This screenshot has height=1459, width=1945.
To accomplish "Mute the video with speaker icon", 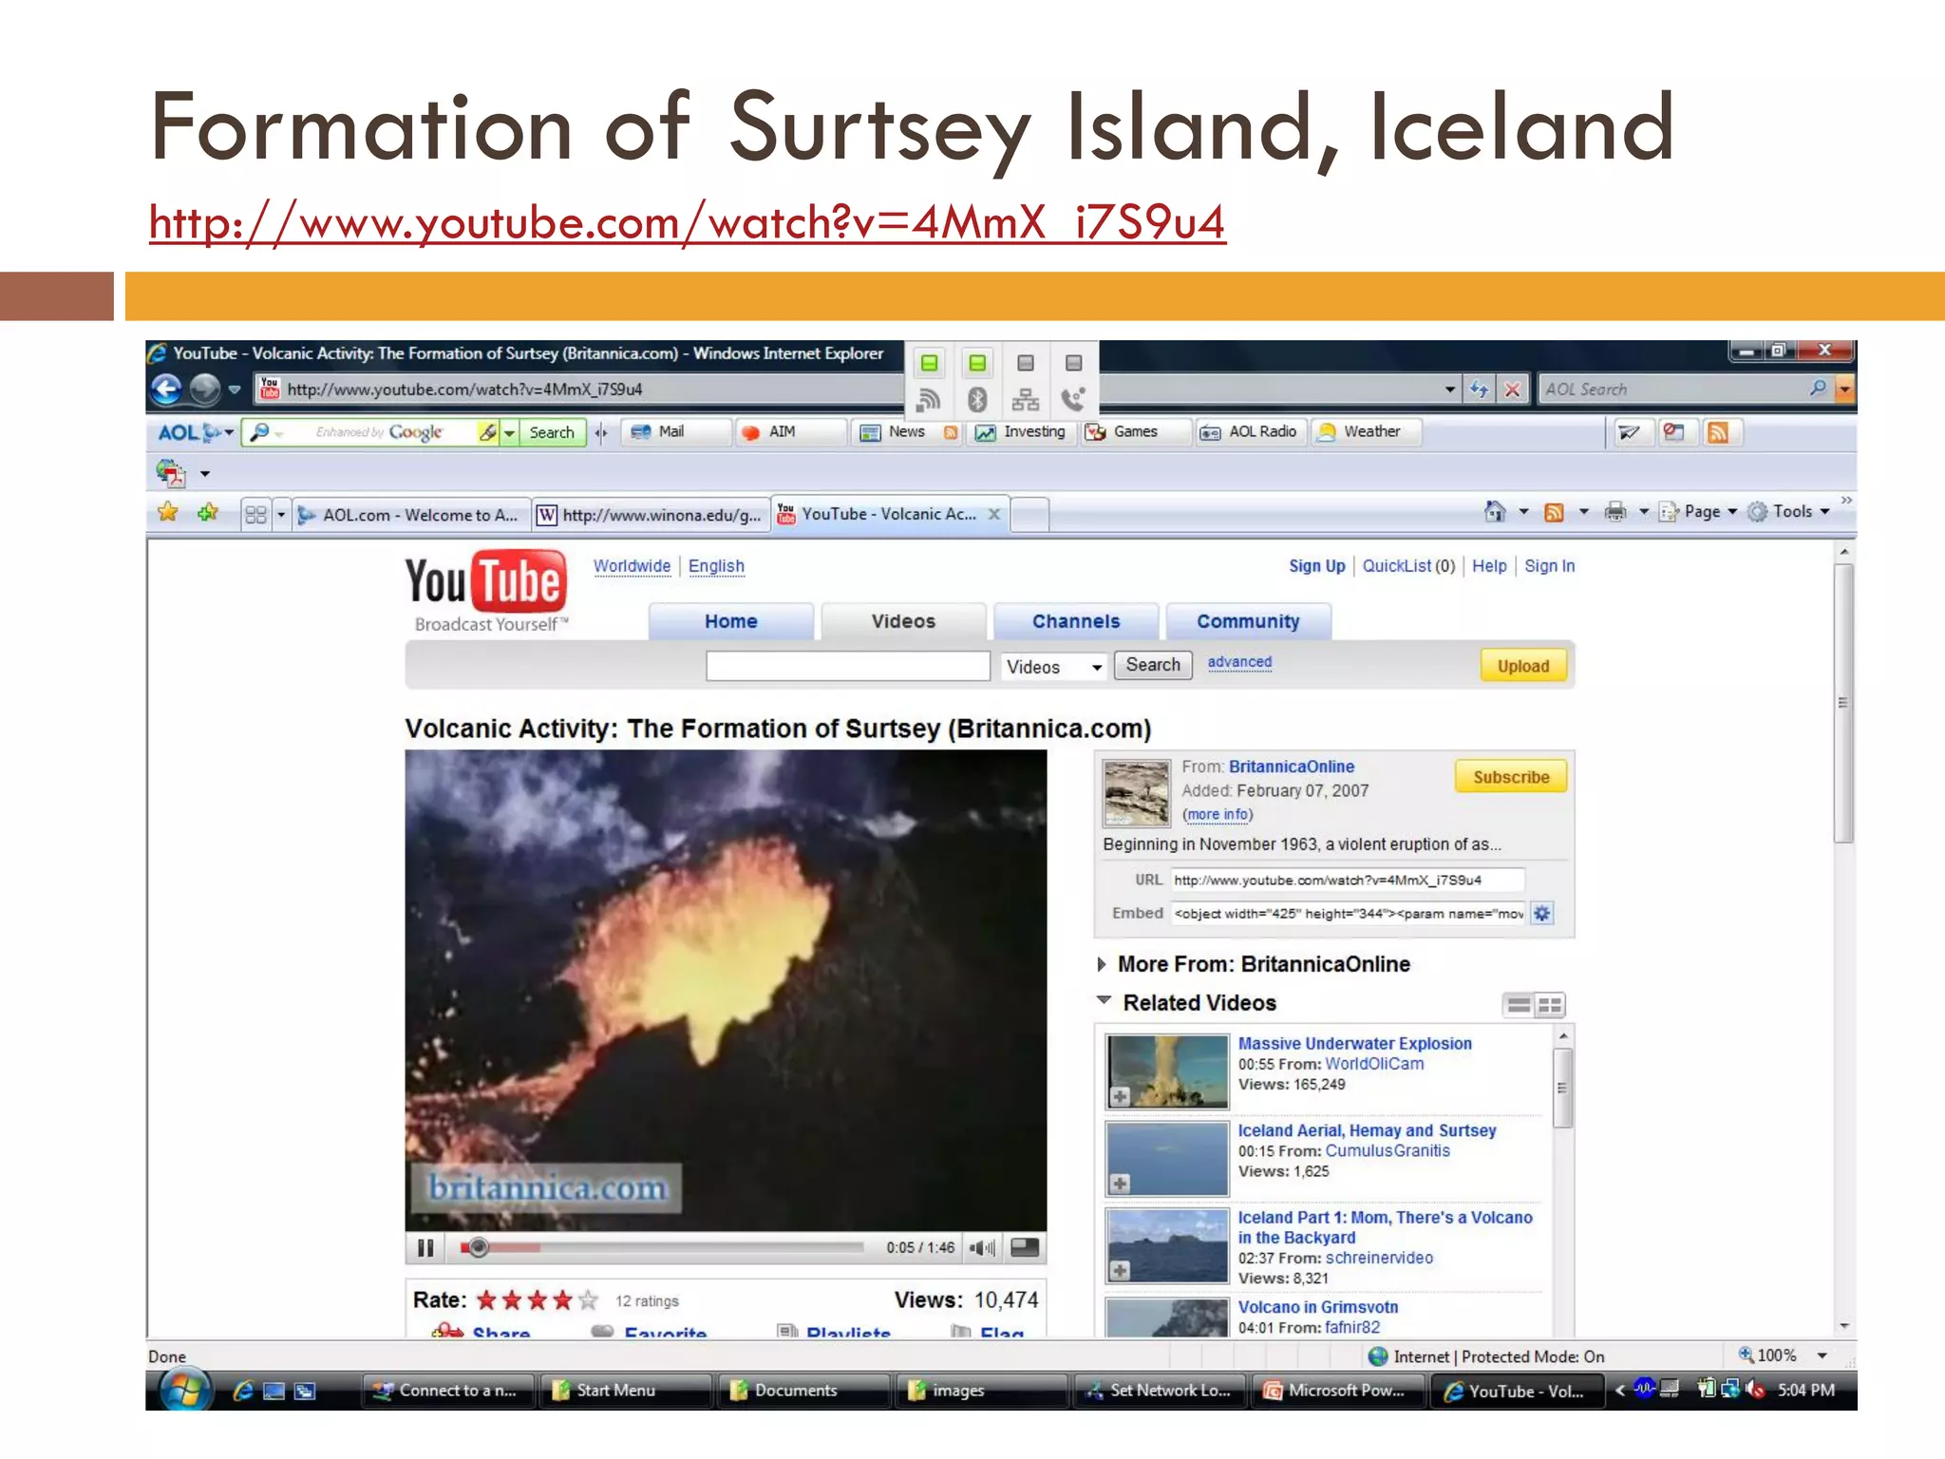I will point(983,1248).
